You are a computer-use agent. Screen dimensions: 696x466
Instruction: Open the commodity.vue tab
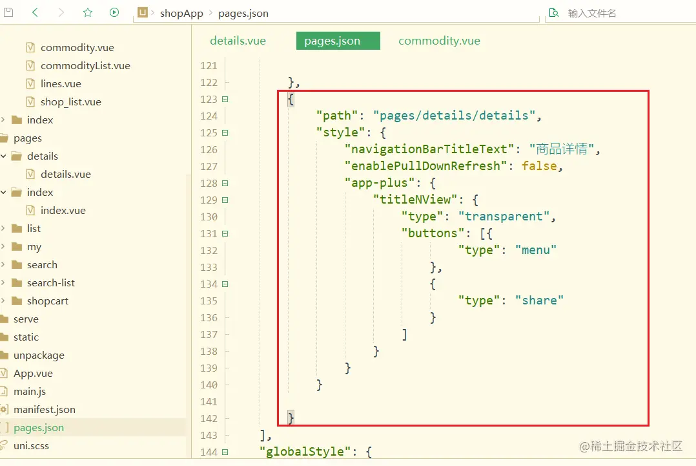(x=440, y=41)
